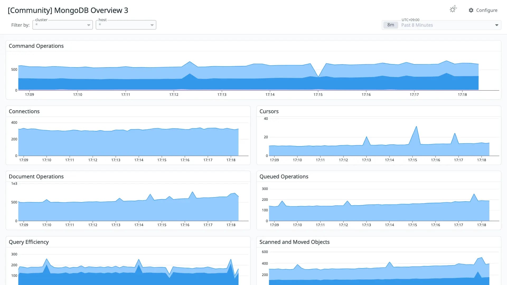Click the Scanned and Moved Objects title
The height and width of the screenshot is (285, 507).
294,242
